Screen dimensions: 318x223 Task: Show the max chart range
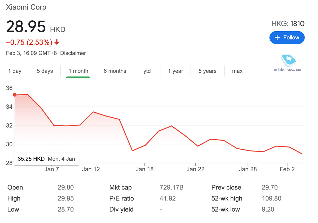tap(237, 71)
